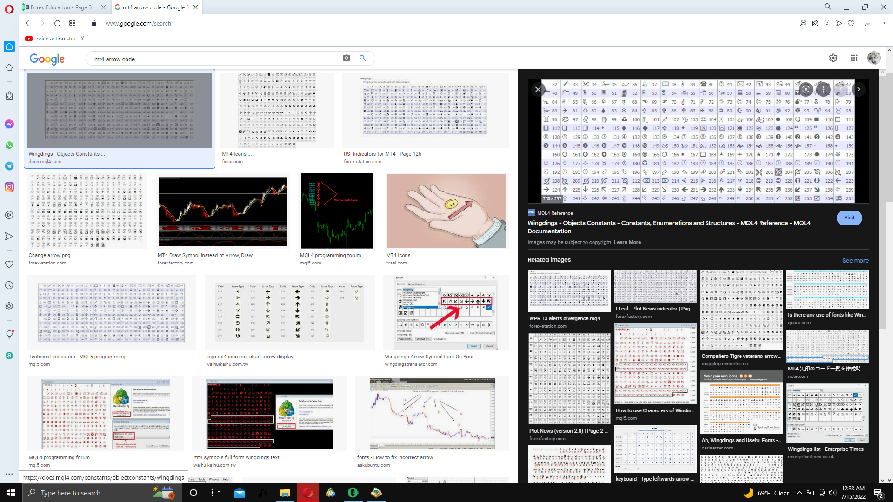Open Opera snapshot camera in the address bar
The height and width of the screenshot is (502, 893).
point(826,23)
